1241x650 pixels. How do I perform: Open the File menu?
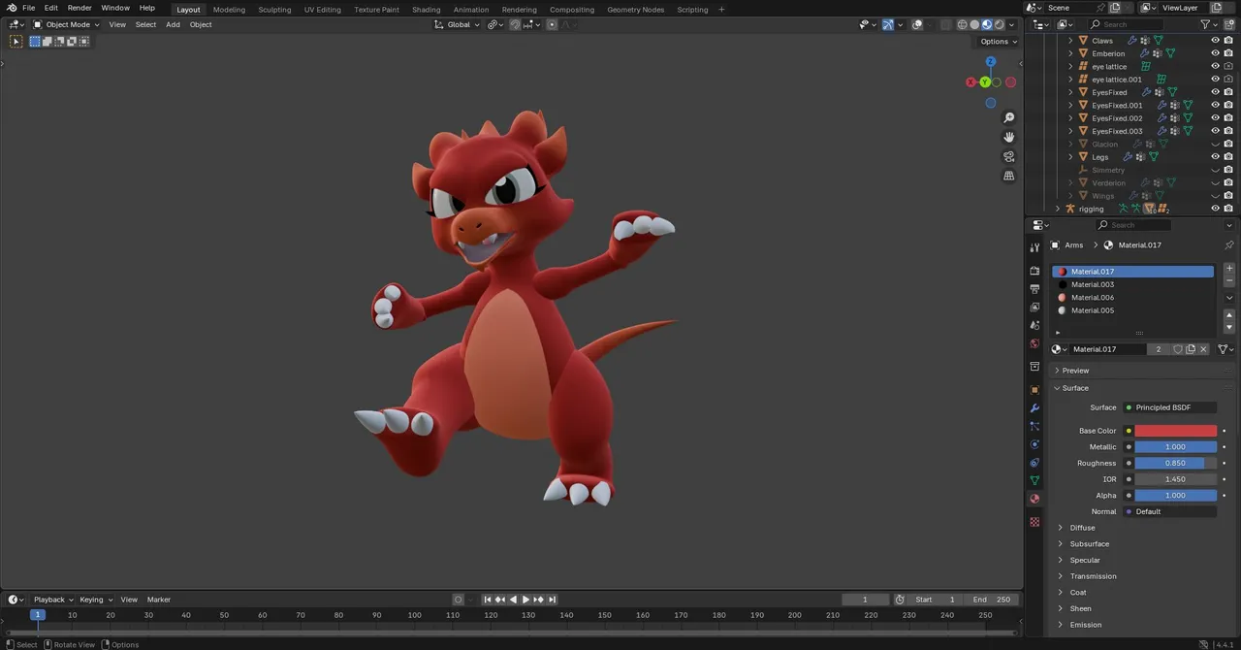pos(29,8)
